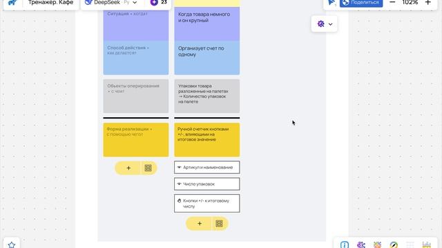This screenshot has width=442, height=248.
Task: Click the hand icon beside "Кнопки +/-"
Action: [x=179, y=200]
